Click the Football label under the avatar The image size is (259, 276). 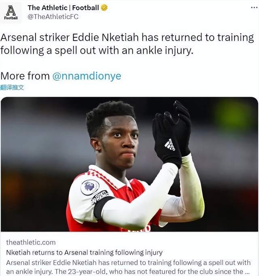click(x=11, y=18)
